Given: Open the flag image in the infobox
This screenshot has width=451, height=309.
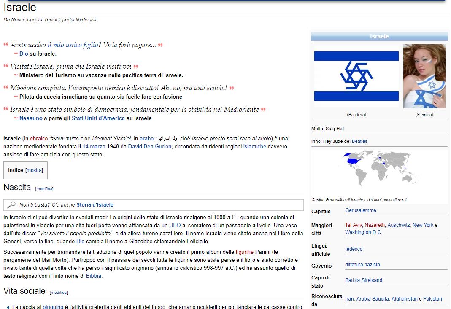Looking at the screenshot, I should [356, 77].
